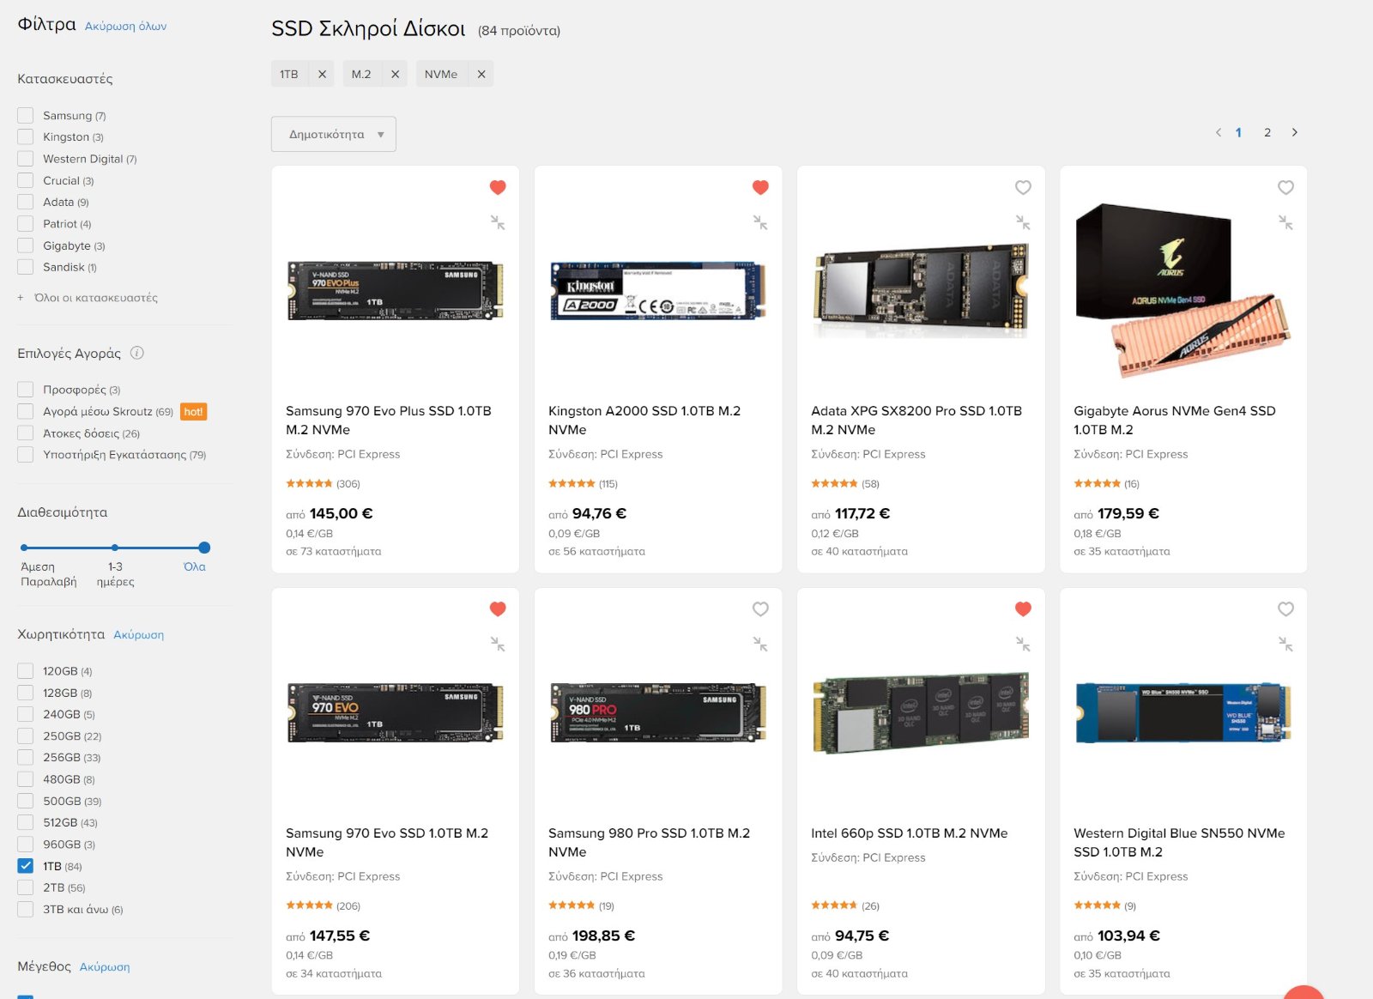Remove the M.2 filter tag
1373x999 pixels.
point(395,74)
